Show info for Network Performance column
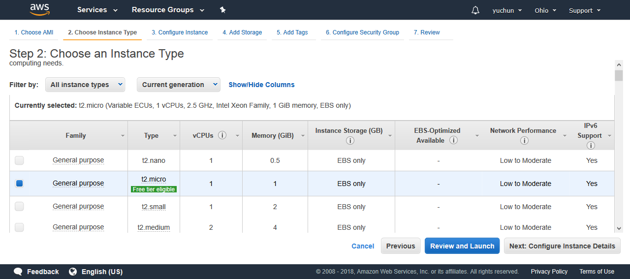The width and height of the screenshot is (630, 279). [x=524, y=140]
